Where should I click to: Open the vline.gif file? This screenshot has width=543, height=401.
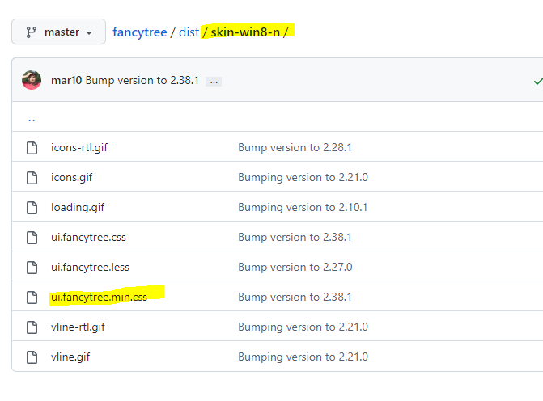point(70,357)
